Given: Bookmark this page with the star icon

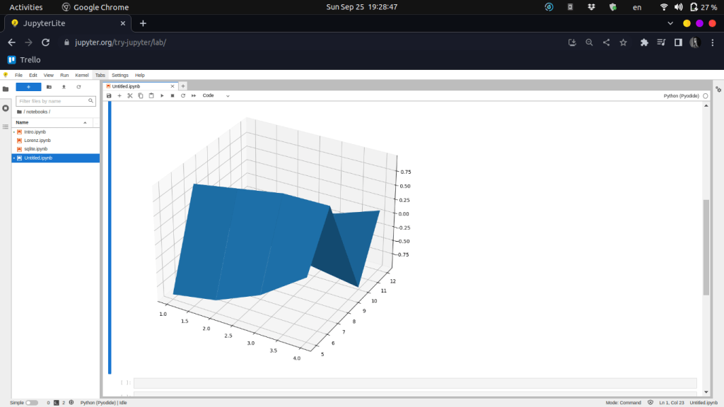Looking at the screenshot, I should [624, 42].
